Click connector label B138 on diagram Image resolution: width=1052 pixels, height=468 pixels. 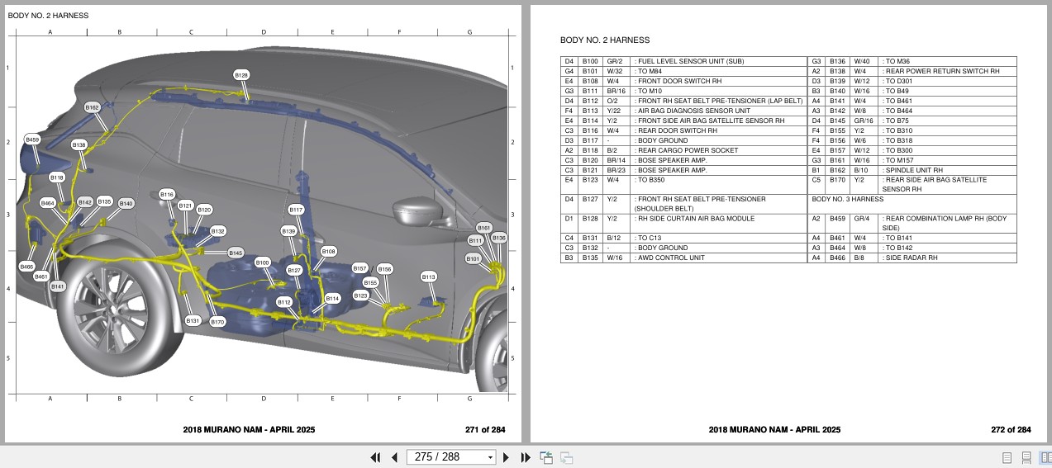tap(79, 144)
